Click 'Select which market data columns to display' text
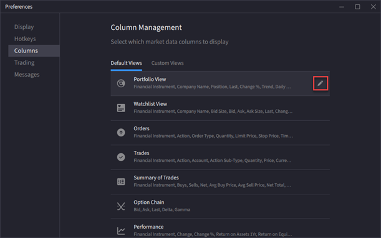Image resolution: width=381 pixels, height=238 pixels. tap(170, 42)
